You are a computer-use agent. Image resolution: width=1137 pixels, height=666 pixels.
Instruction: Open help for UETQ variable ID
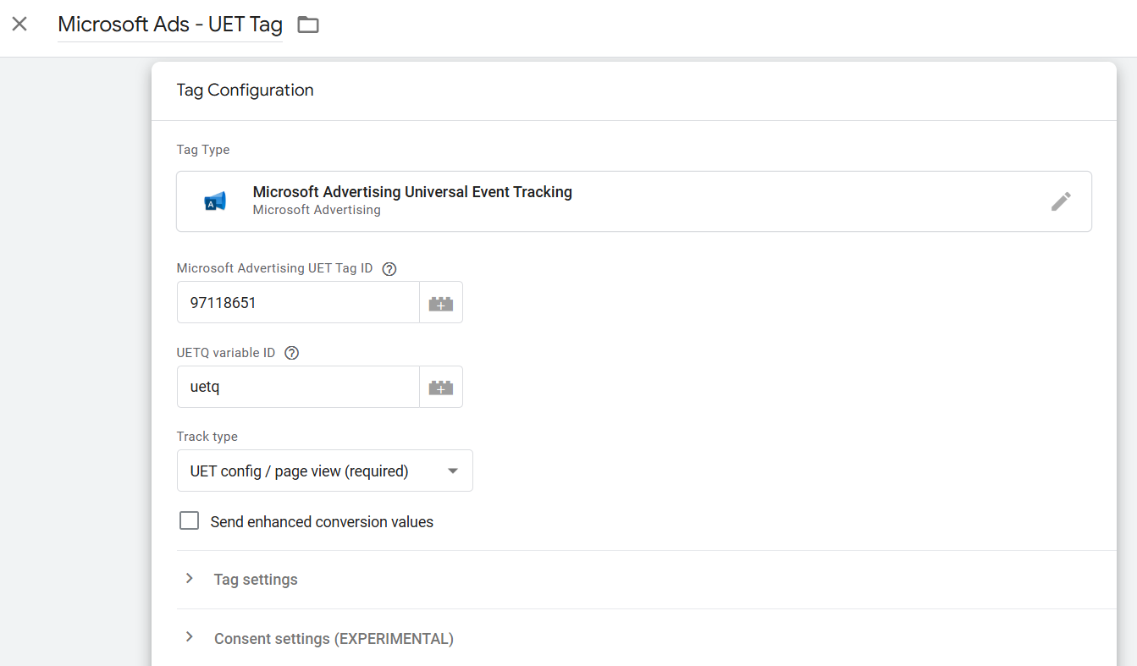click(x=292, y=354)
